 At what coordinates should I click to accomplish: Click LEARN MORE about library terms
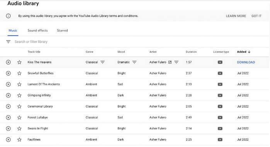(236, 16)
